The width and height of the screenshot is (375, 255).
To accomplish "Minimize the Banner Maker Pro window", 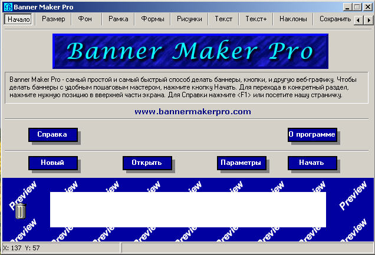I will [347, 7].
